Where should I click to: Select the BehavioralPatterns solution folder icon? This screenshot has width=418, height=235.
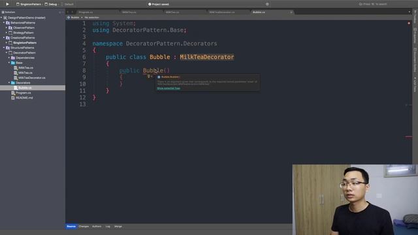pos(8,23)
